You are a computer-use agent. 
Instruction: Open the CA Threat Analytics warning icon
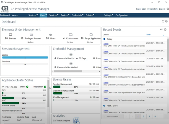click(x=77, y=121)
